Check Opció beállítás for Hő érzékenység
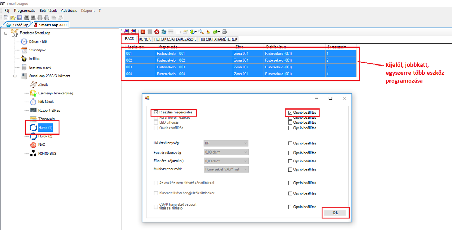The width and height of the screenshot is (452, 230). point(290,143)
